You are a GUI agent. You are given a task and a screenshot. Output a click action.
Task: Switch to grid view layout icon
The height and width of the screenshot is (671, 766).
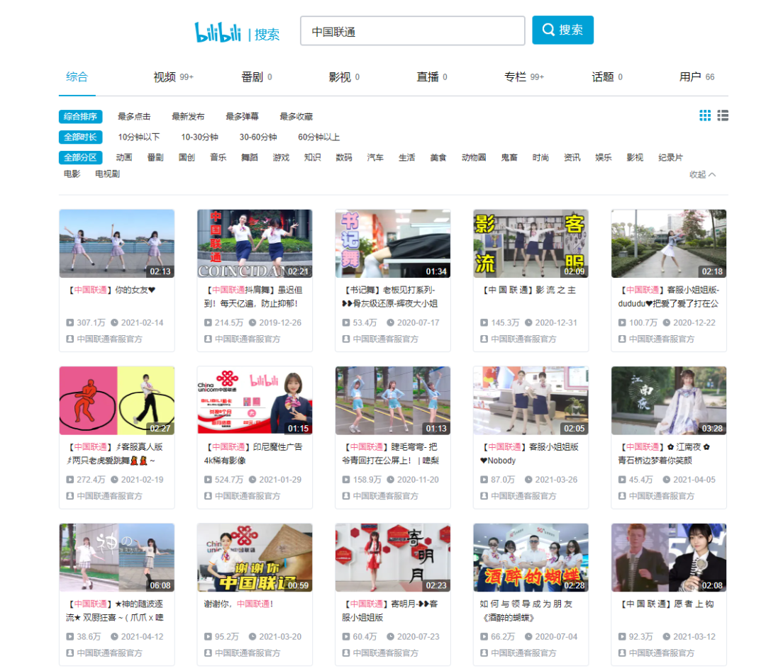click(x=705, y=115)
